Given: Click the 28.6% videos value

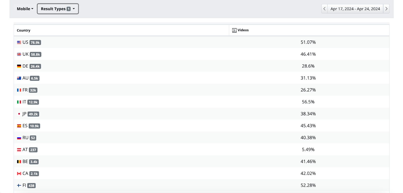Looking at the screenshot, I should click(x=308, y=66).
